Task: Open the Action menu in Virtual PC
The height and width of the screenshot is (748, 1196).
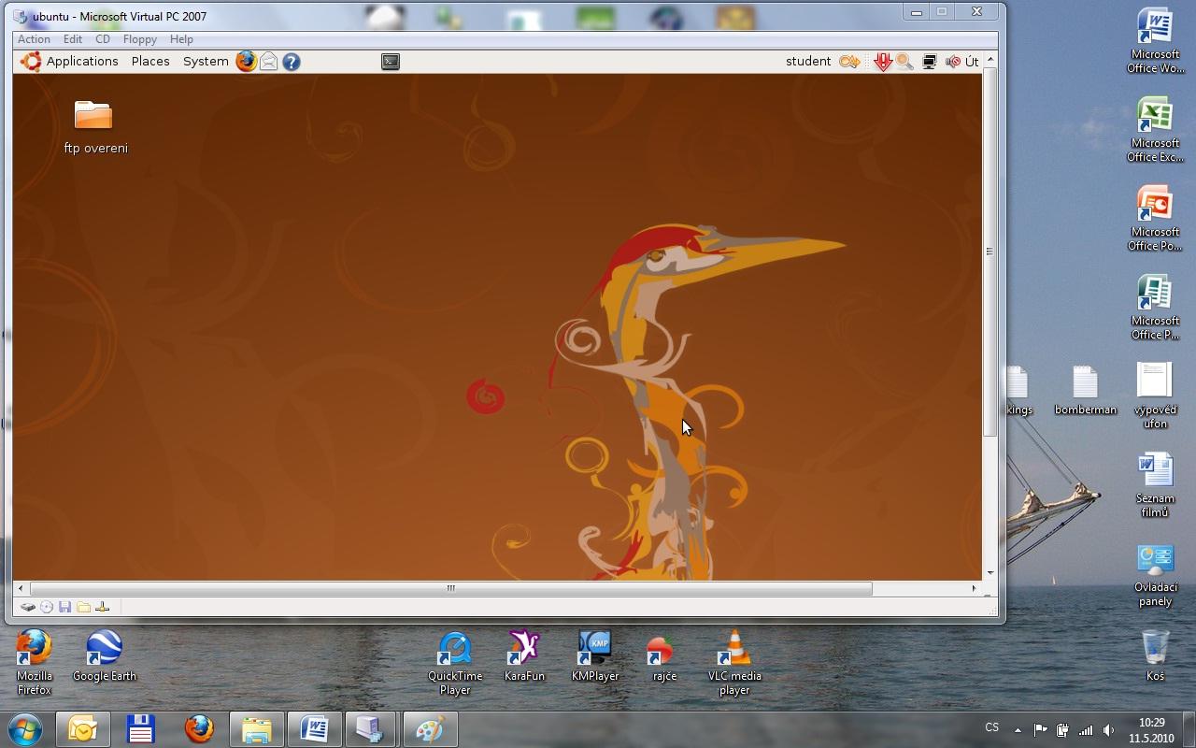Action: click(34, 39)
